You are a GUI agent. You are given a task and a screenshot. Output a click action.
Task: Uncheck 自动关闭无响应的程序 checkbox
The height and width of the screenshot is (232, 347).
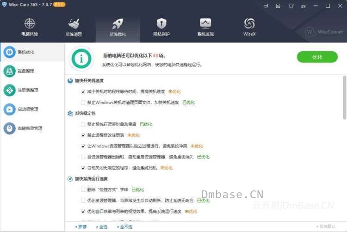pos(83,168)
